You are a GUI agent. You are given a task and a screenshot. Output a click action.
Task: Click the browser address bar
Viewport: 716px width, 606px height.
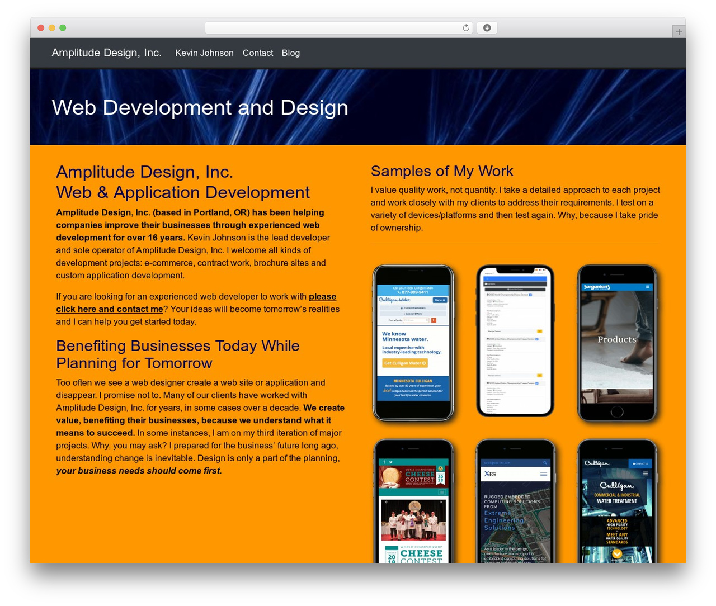click(338, 28)
